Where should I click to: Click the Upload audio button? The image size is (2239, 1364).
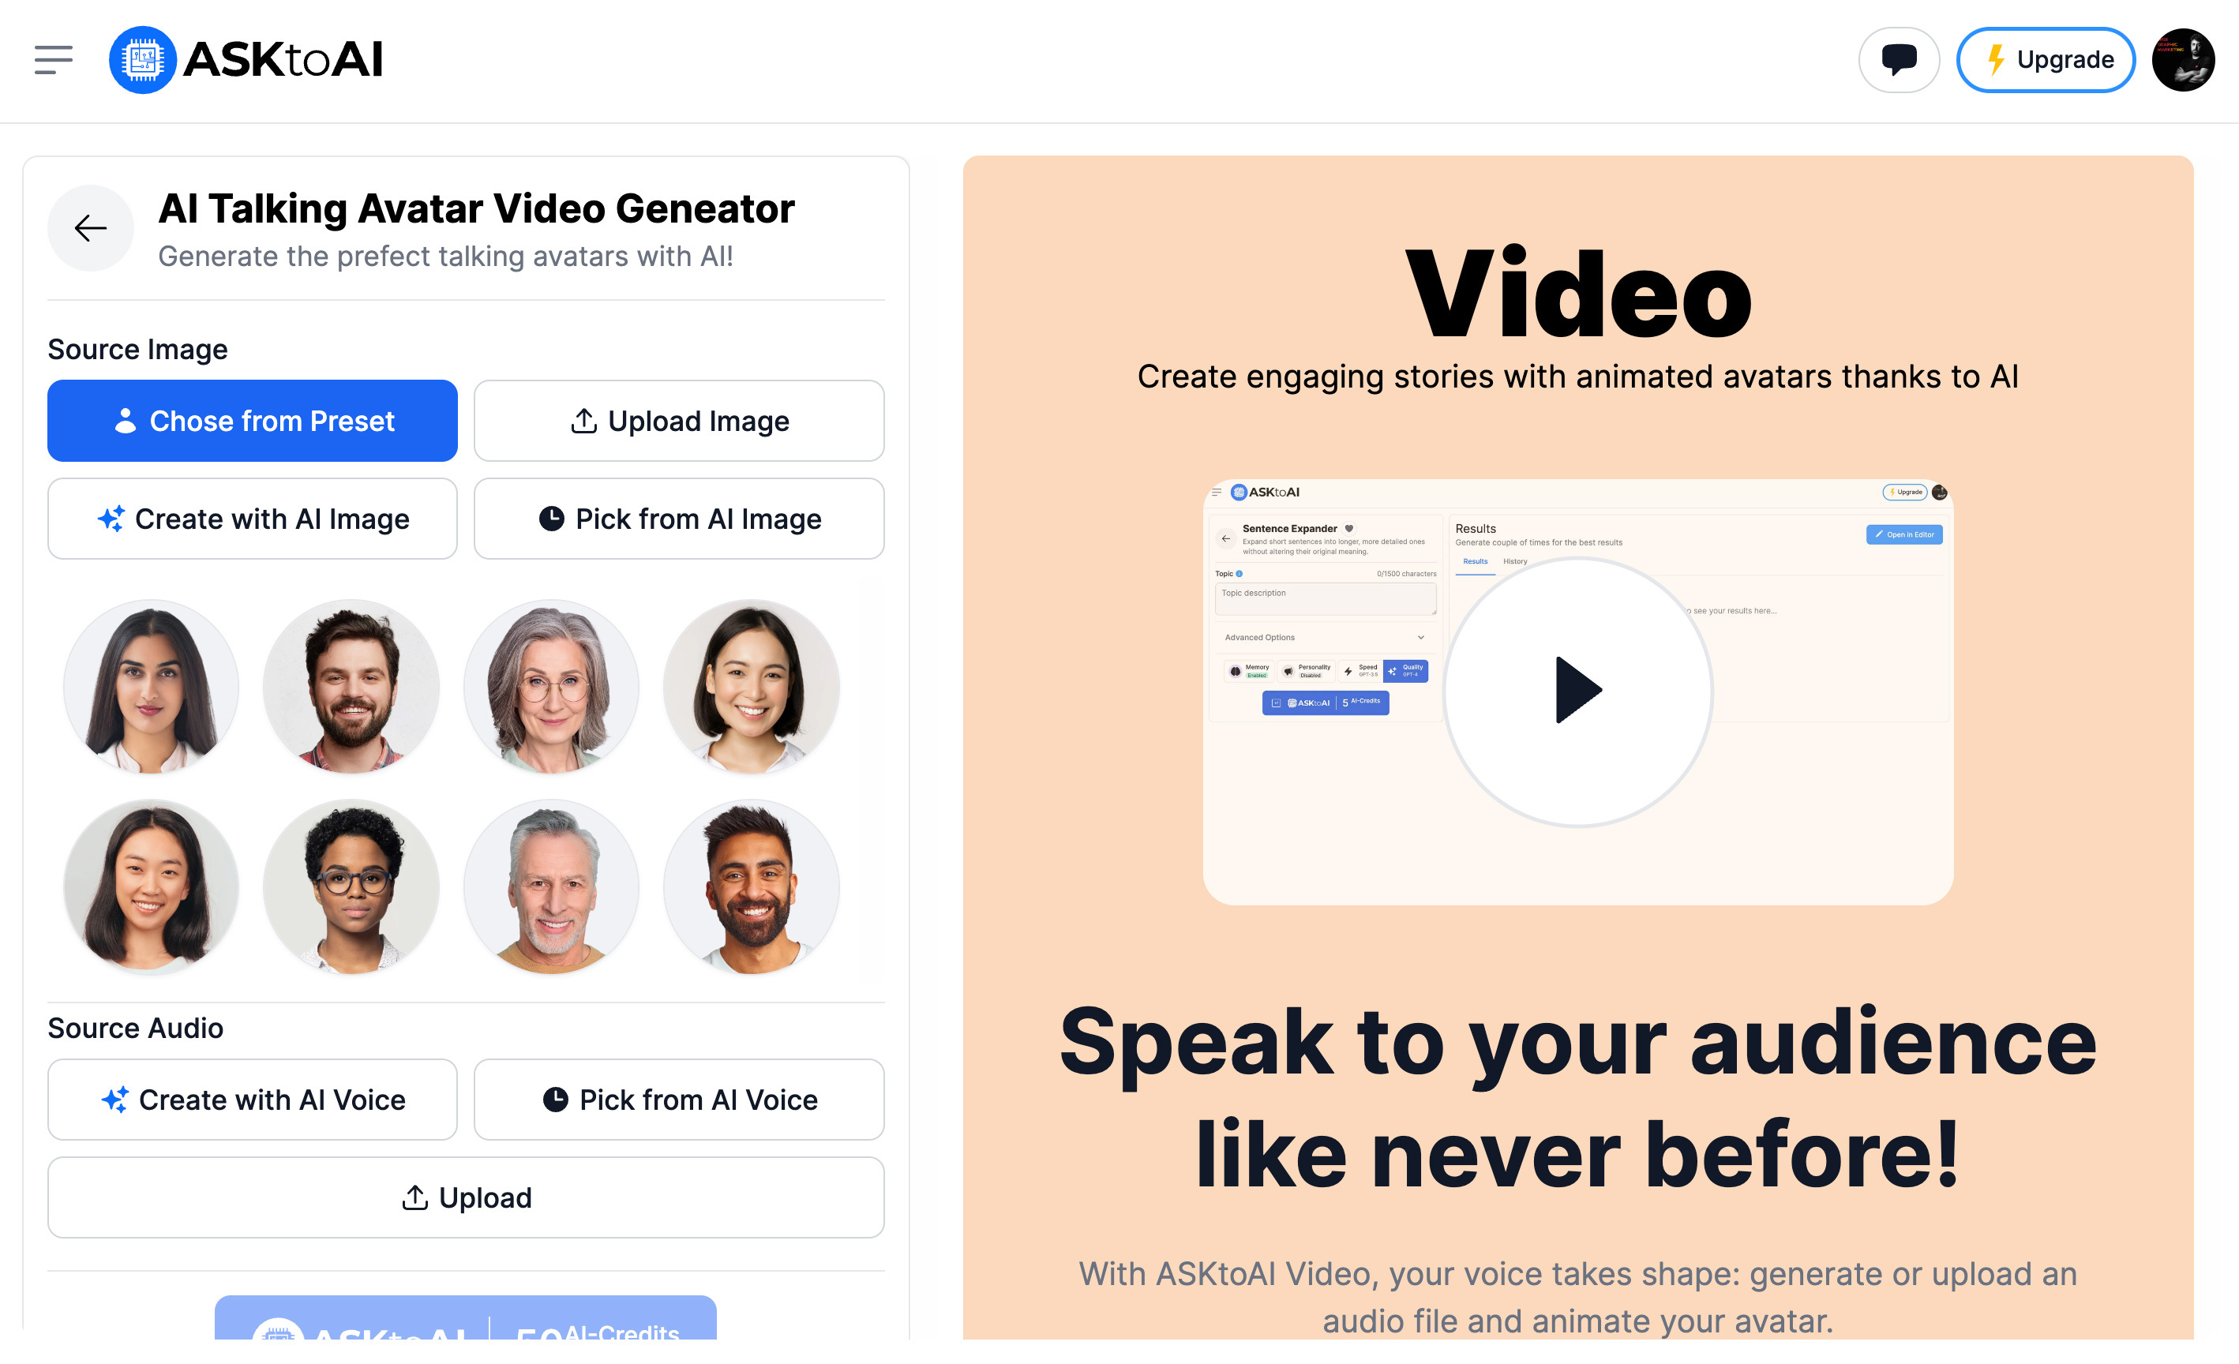(x=465, y=1197)
